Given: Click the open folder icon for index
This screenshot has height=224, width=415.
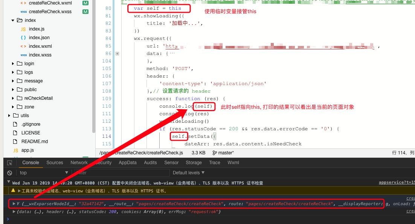Looking at the screenshot, I should (20, 20).
